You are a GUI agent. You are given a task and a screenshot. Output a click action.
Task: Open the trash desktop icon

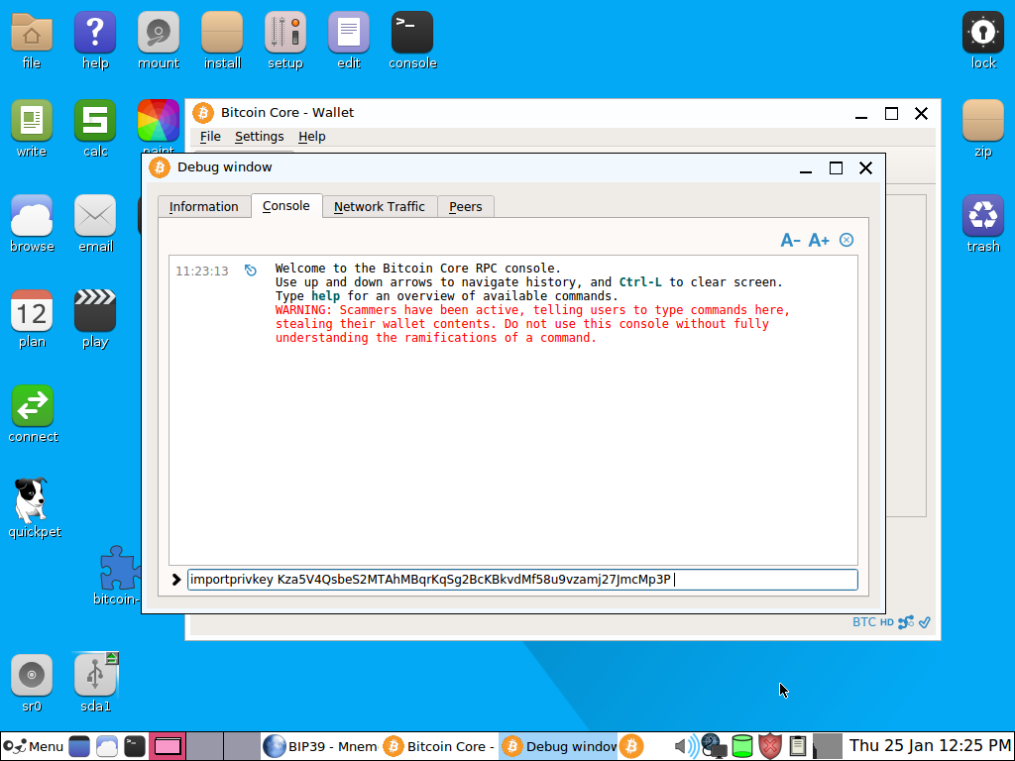tap(983, 224)
